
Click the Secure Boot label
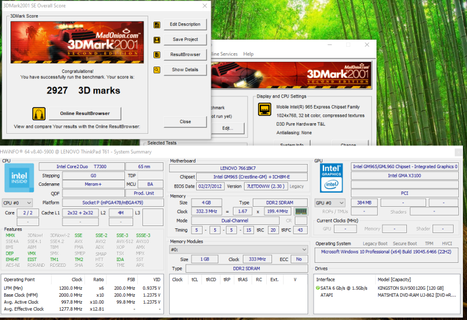pos(405,244)
